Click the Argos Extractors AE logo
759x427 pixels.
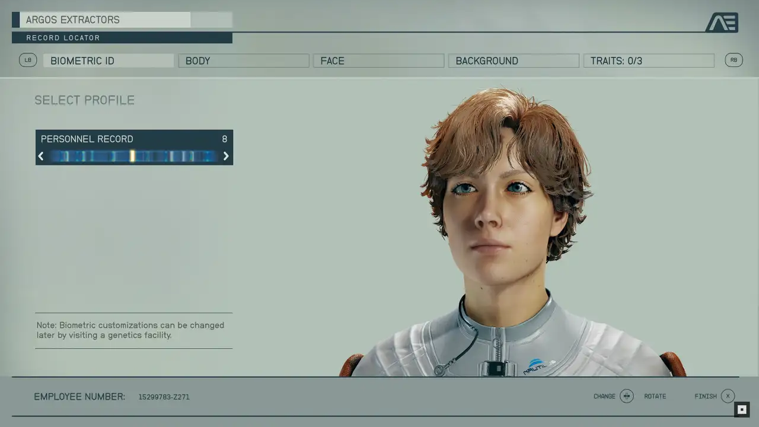click(722, 23)
